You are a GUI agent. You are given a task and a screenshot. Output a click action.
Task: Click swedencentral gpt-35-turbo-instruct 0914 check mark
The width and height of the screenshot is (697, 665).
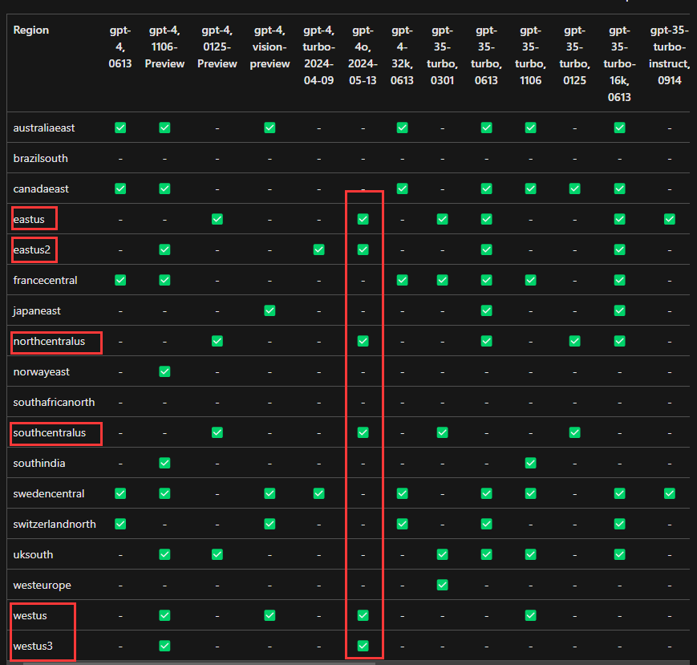(x=670, y=493)
